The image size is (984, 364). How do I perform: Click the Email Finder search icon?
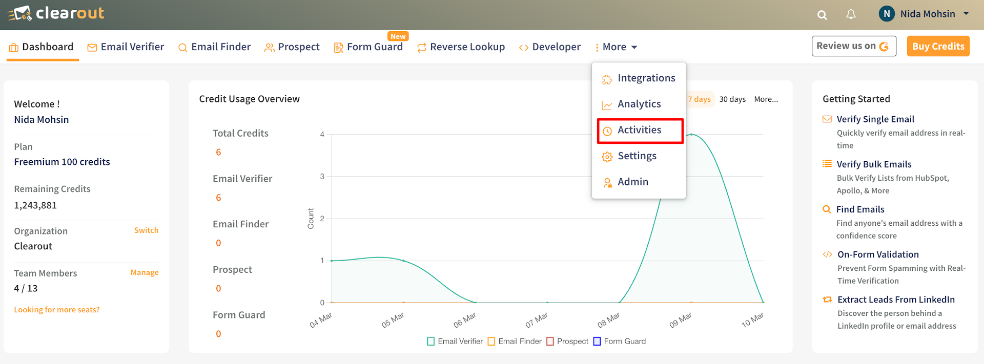[x=182, y=48]
